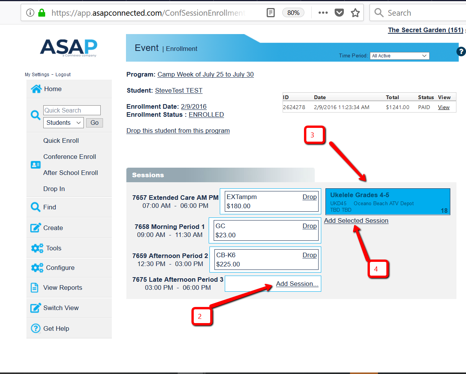
Task: Click the Create pencil icon
Action: tap(36, 228)
